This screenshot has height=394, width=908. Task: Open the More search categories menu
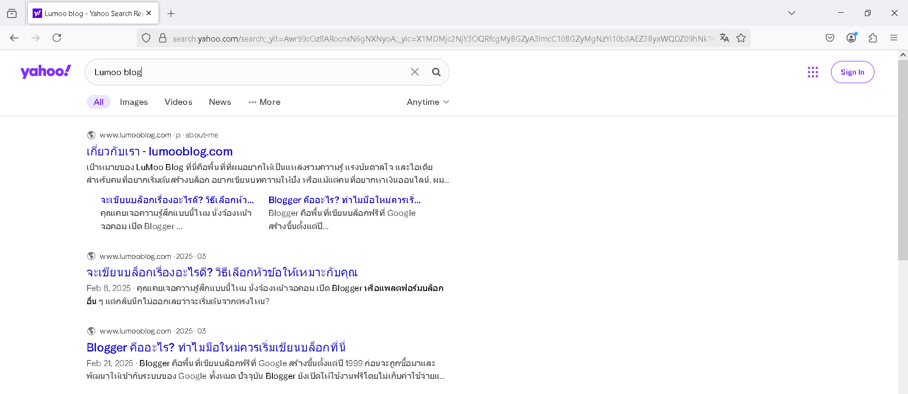point(264,102)
